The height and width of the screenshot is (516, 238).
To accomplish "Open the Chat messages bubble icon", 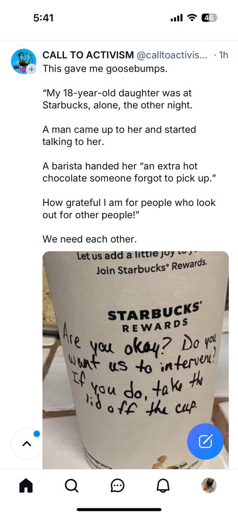I will 117,486.
